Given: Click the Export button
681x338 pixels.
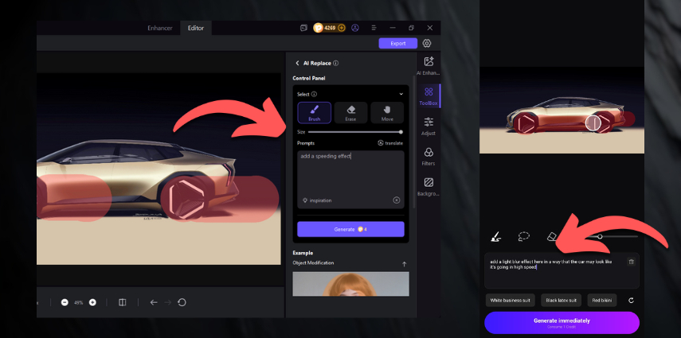Looking at the screenshot, I should [397, 44].
